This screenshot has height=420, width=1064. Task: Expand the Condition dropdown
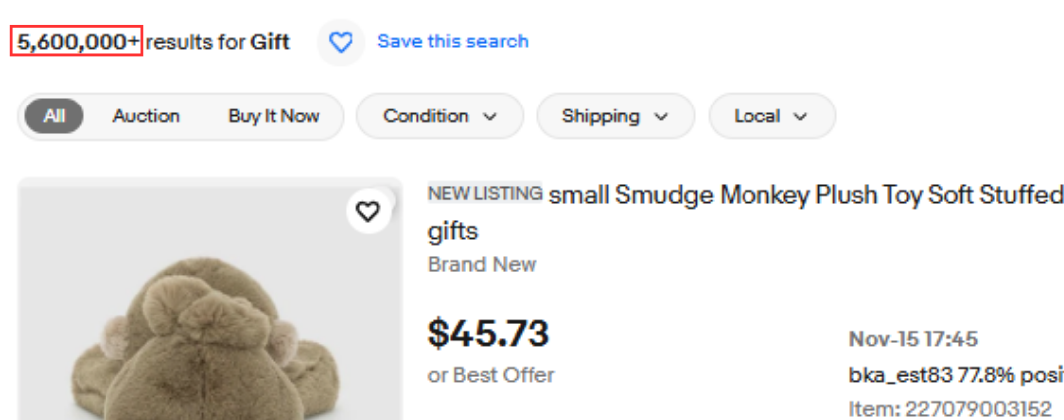point(439,116)
